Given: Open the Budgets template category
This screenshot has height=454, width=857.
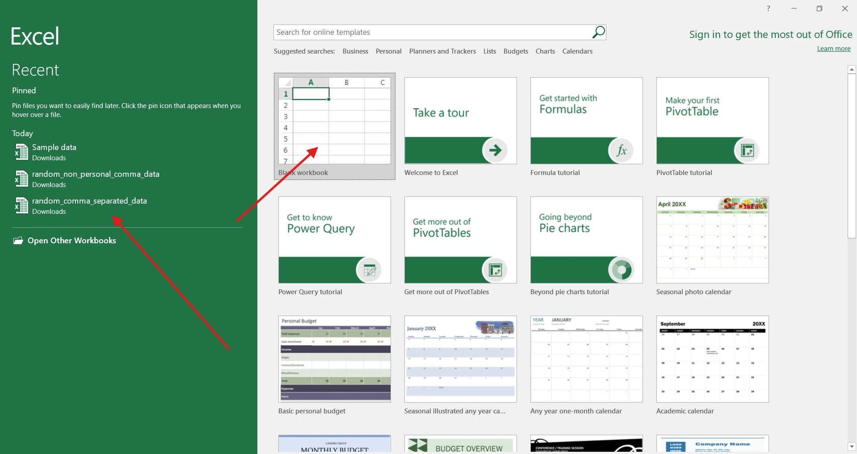Looking at the screenshot, I should tap(515, 51).
